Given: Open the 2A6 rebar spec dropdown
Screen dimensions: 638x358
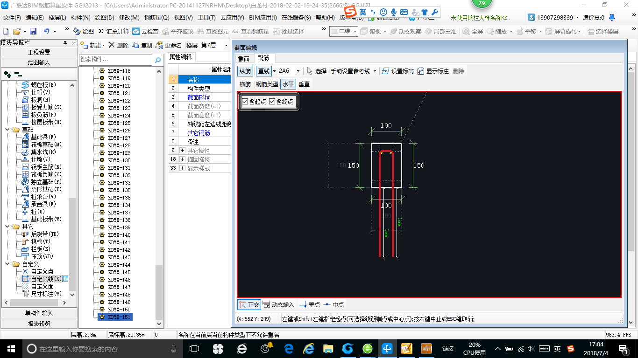Looking at the screenshot, I should click(x=298, y=71).
